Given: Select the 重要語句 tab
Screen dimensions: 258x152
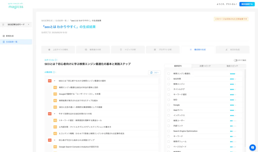Looking at the screenshot, I should (x=178, y=66).
